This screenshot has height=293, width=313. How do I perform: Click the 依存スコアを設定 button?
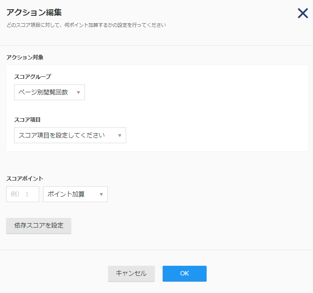point(39,225)
